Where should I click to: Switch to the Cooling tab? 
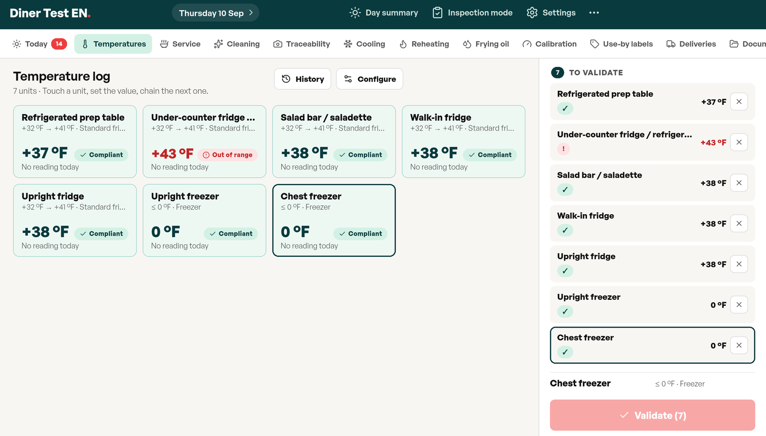pyautogui.click(x=364, y=44)
